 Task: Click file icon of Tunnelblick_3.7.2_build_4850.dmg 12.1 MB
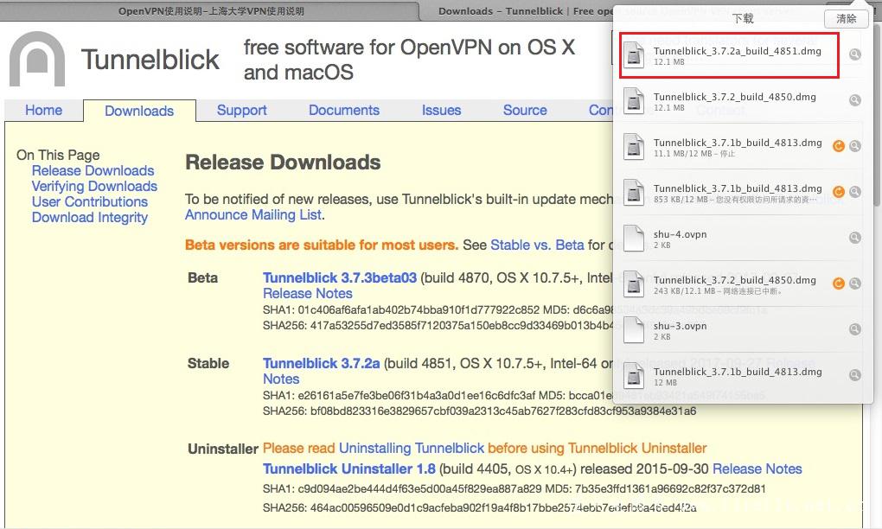634,100
